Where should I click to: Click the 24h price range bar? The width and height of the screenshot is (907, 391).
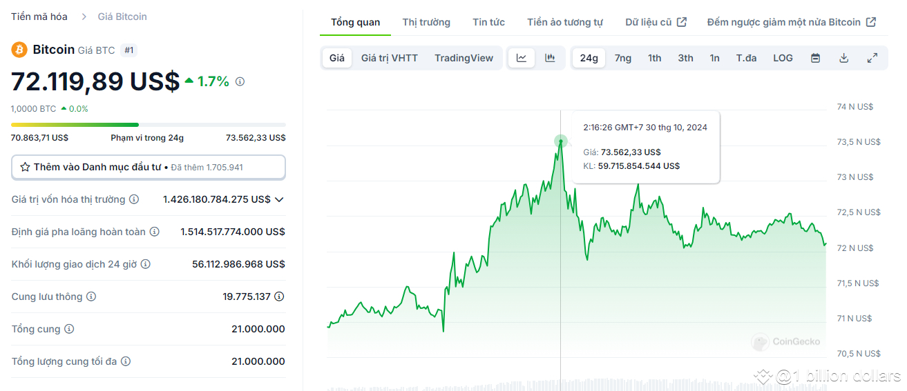(148, 125)
